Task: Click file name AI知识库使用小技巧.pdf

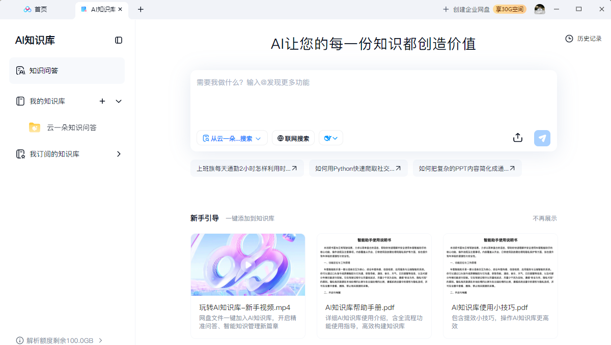Action: 490,307
